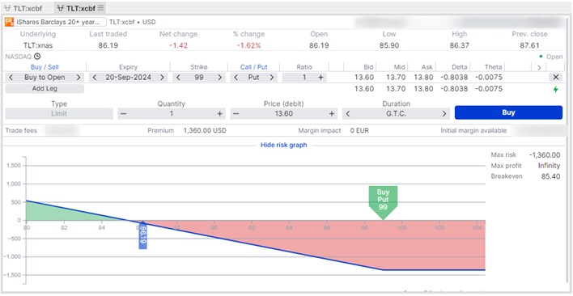Image resolution: width=573 pixels, height=296 pixels.
Task: Select next expiry after 20-Sep-2024
Action: click(162, 78)
